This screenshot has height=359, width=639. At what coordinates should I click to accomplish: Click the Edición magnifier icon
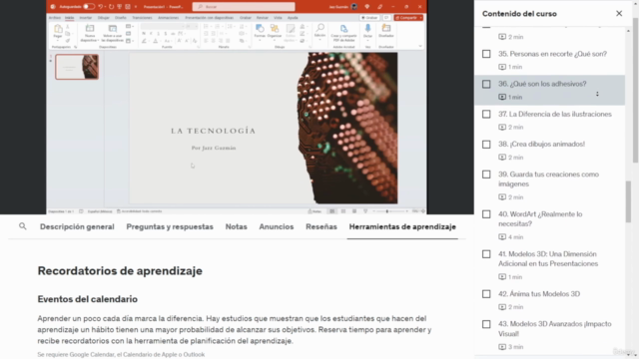(319, 28)
